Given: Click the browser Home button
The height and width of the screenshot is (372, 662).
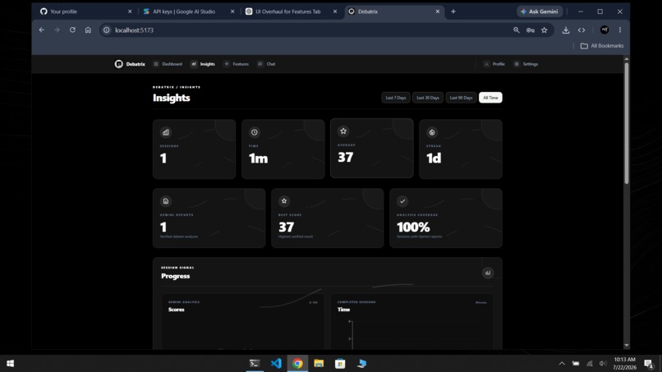Looking at the screenshot, I should click(x=88, y=30).
